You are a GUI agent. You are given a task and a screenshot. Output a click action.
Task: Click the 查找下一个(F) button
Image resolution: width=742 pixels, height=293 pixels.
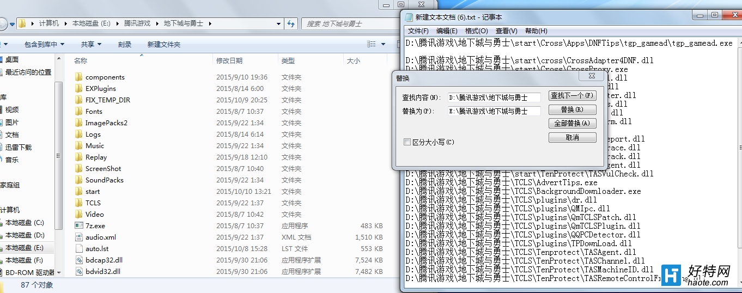pos(573,95)
